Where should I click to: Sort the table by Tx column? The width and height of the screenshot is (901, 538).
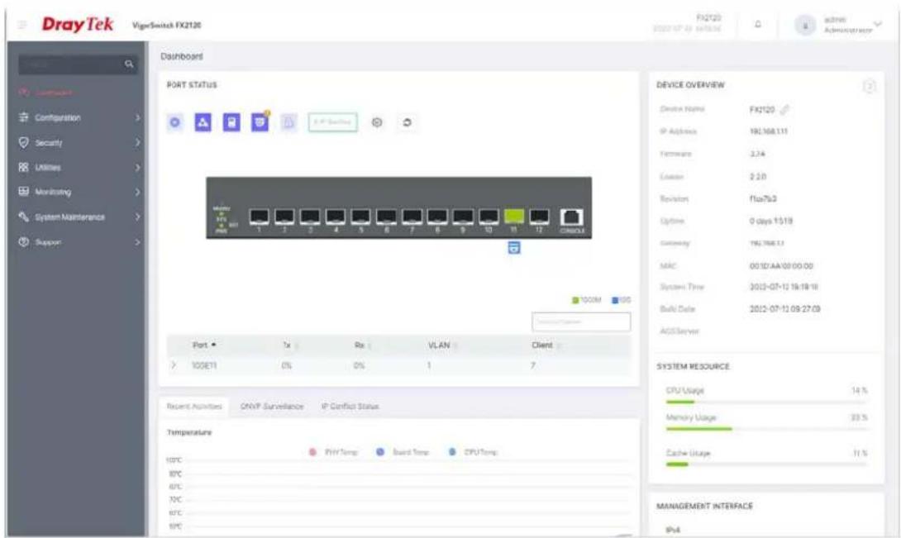(x=290, y=345)
